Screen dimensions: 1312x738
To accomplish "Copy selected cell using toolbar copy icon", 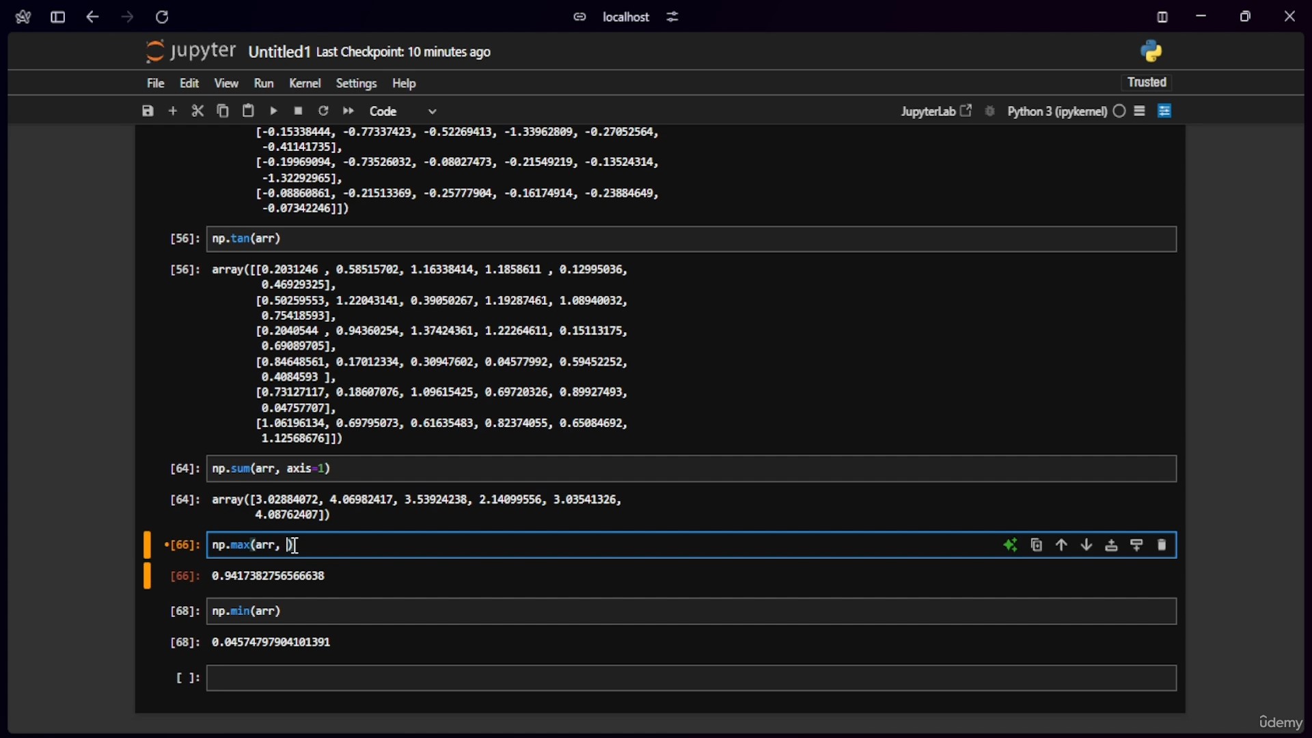I will pos(223,111).
